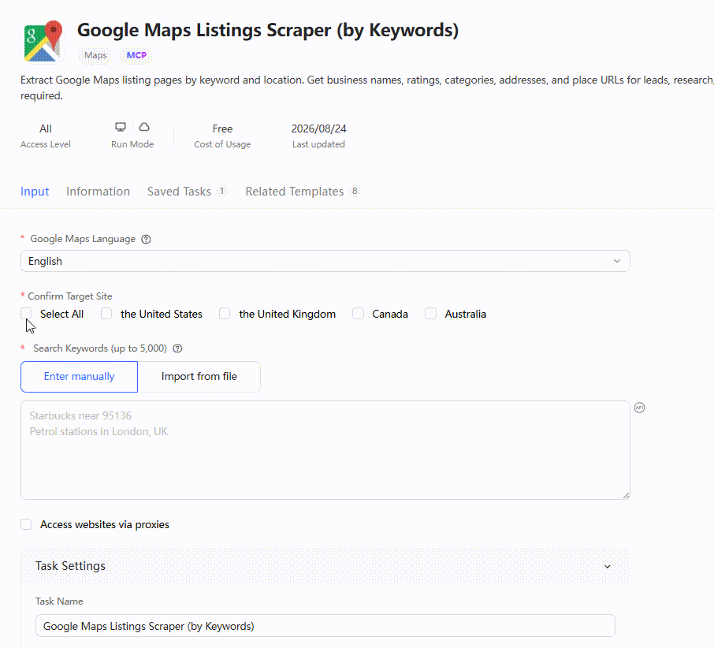Select the Enter manually option

pos(80,377)
